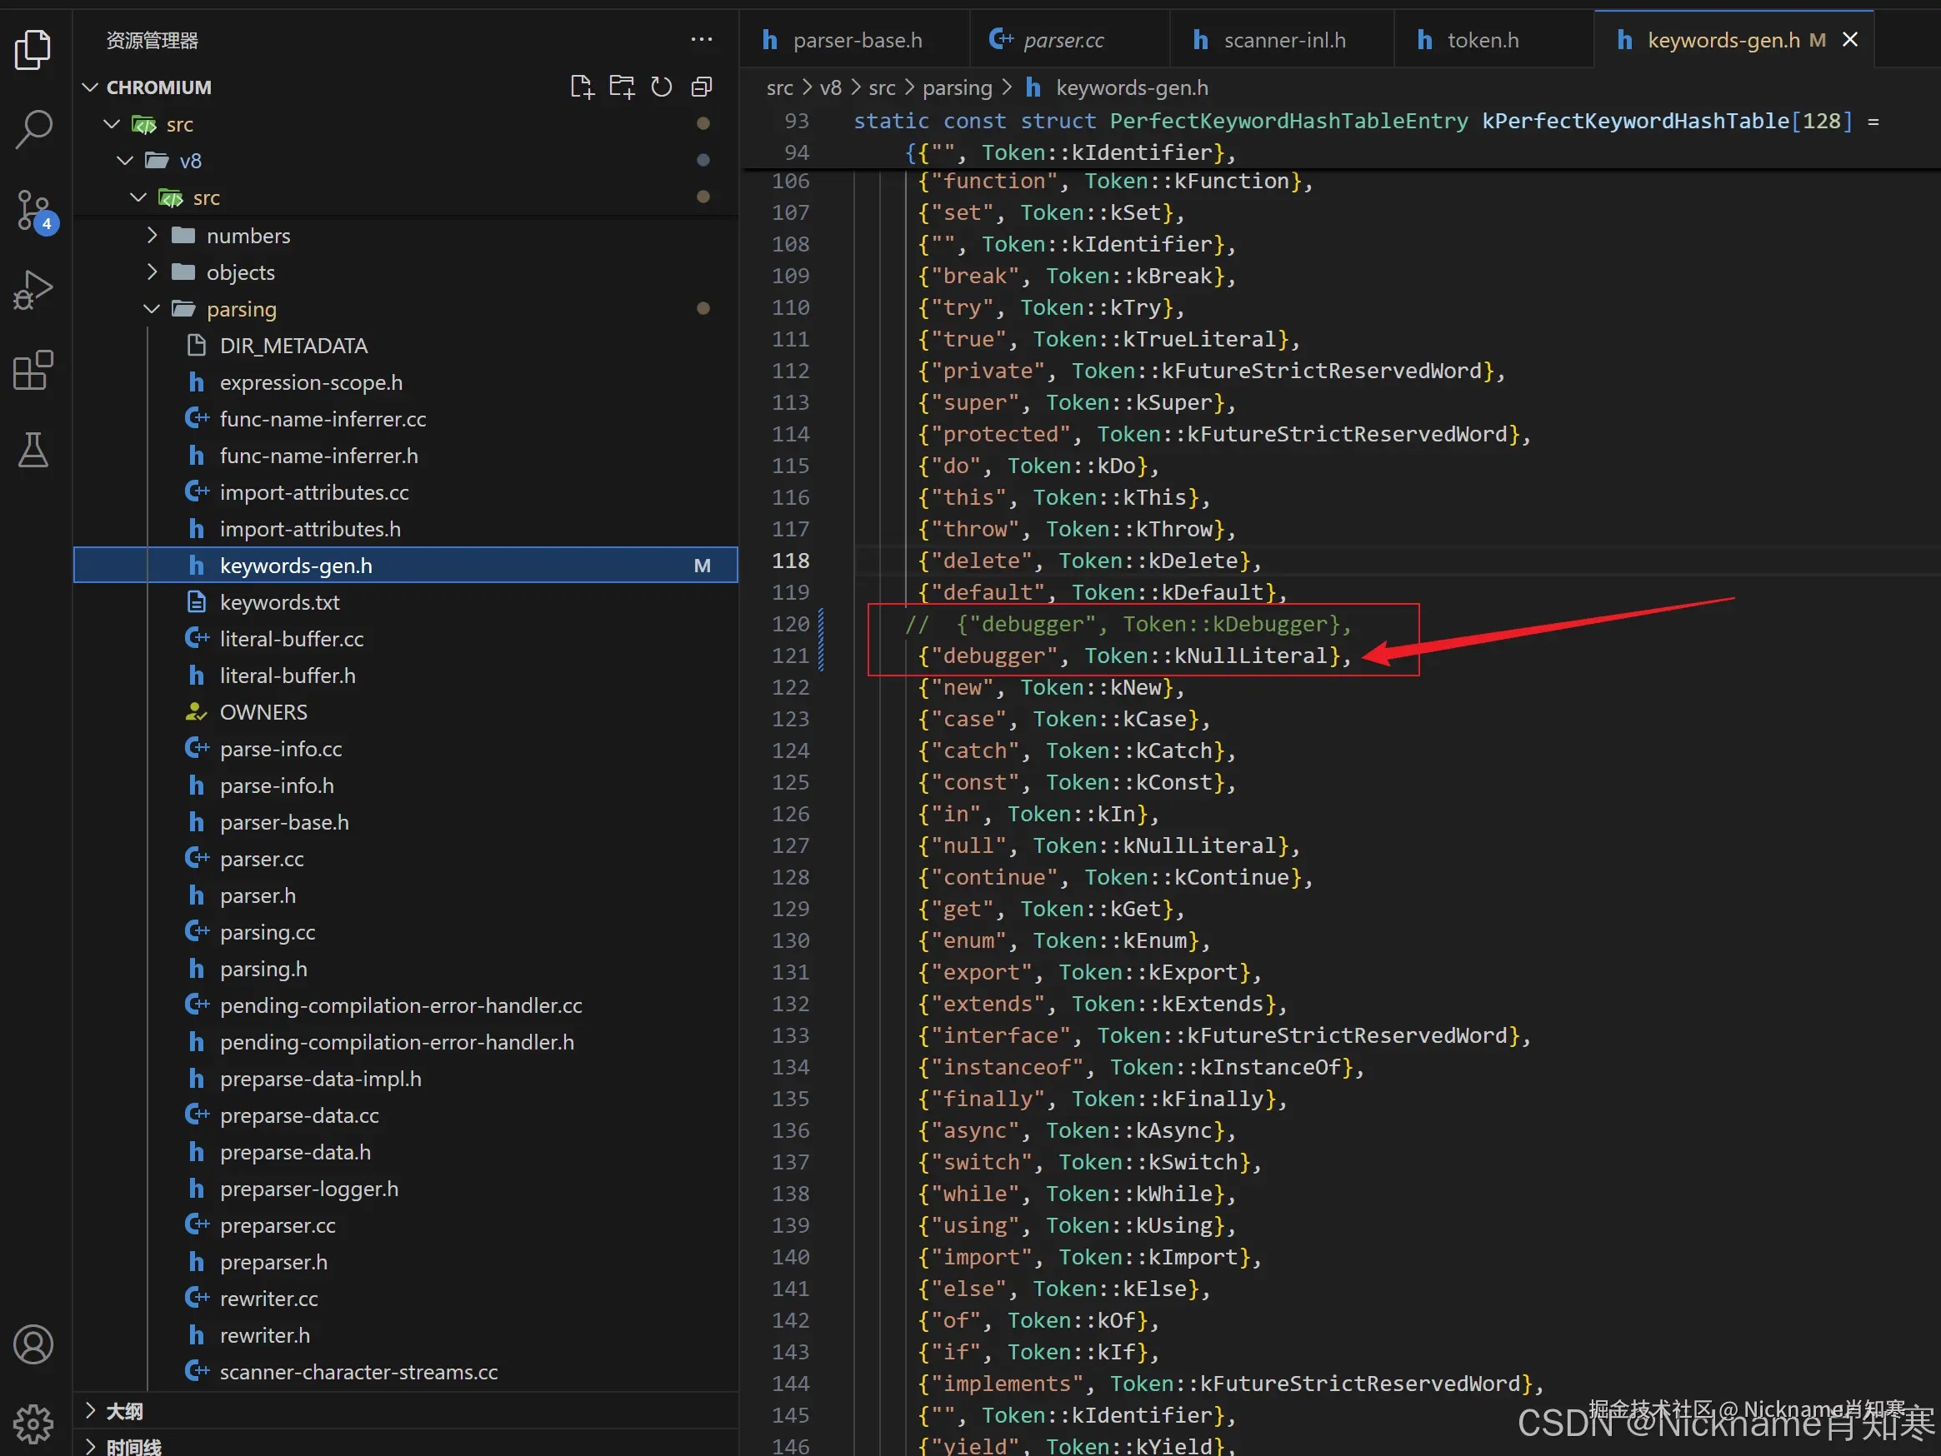Open Run and Debug view
This screenshot has width=1941, height=1456.
[x=33, y=289]
